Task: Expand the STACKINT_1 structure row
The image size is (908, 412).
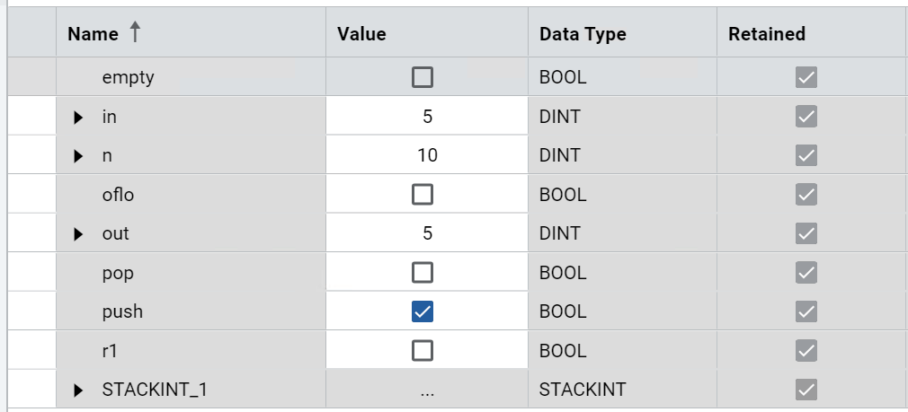Action: [x=78, y=390]
